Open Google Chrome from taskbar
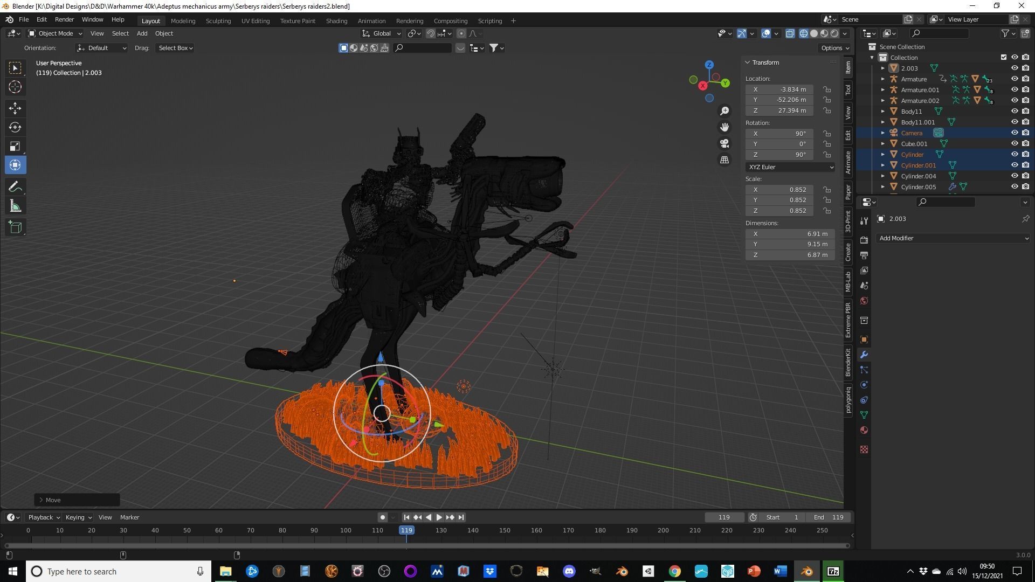 [x=675, y=571]
